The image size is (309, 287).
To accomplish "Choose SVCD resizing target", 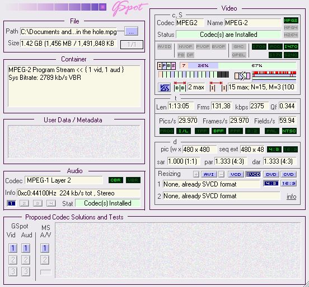I will pyautogui.click(x=253, y=174).
